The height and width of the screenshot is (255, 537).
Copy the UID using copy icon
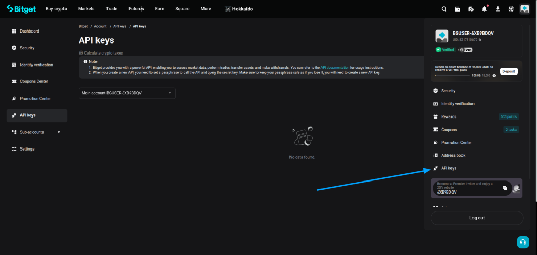[x=480, y=40]
